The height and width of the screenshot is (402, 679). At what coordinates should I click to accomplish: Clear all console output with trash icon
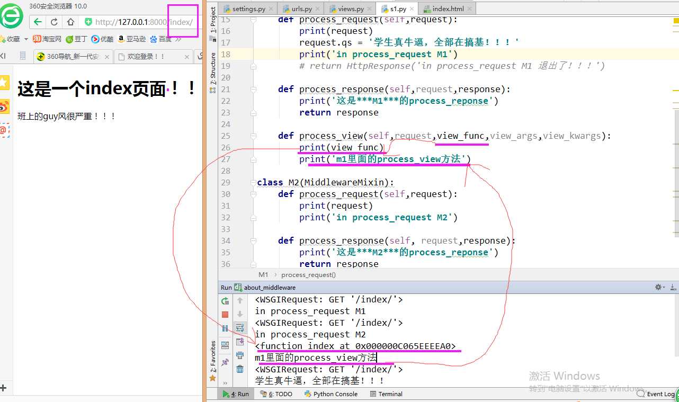click(x=240, y=369)
